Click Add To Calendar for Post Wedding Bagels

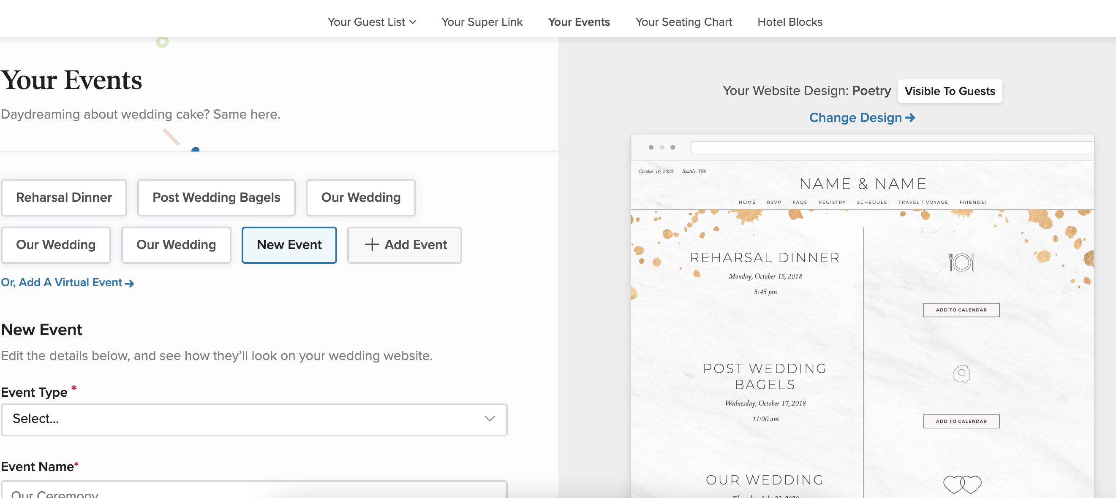(961, 421)
